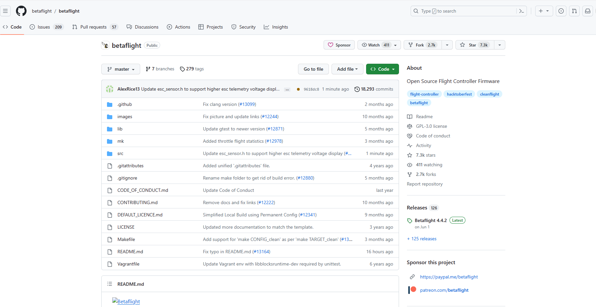Star the betaflight repository
Viewport: 596px width, 307px height.
[x=475, y=45]
